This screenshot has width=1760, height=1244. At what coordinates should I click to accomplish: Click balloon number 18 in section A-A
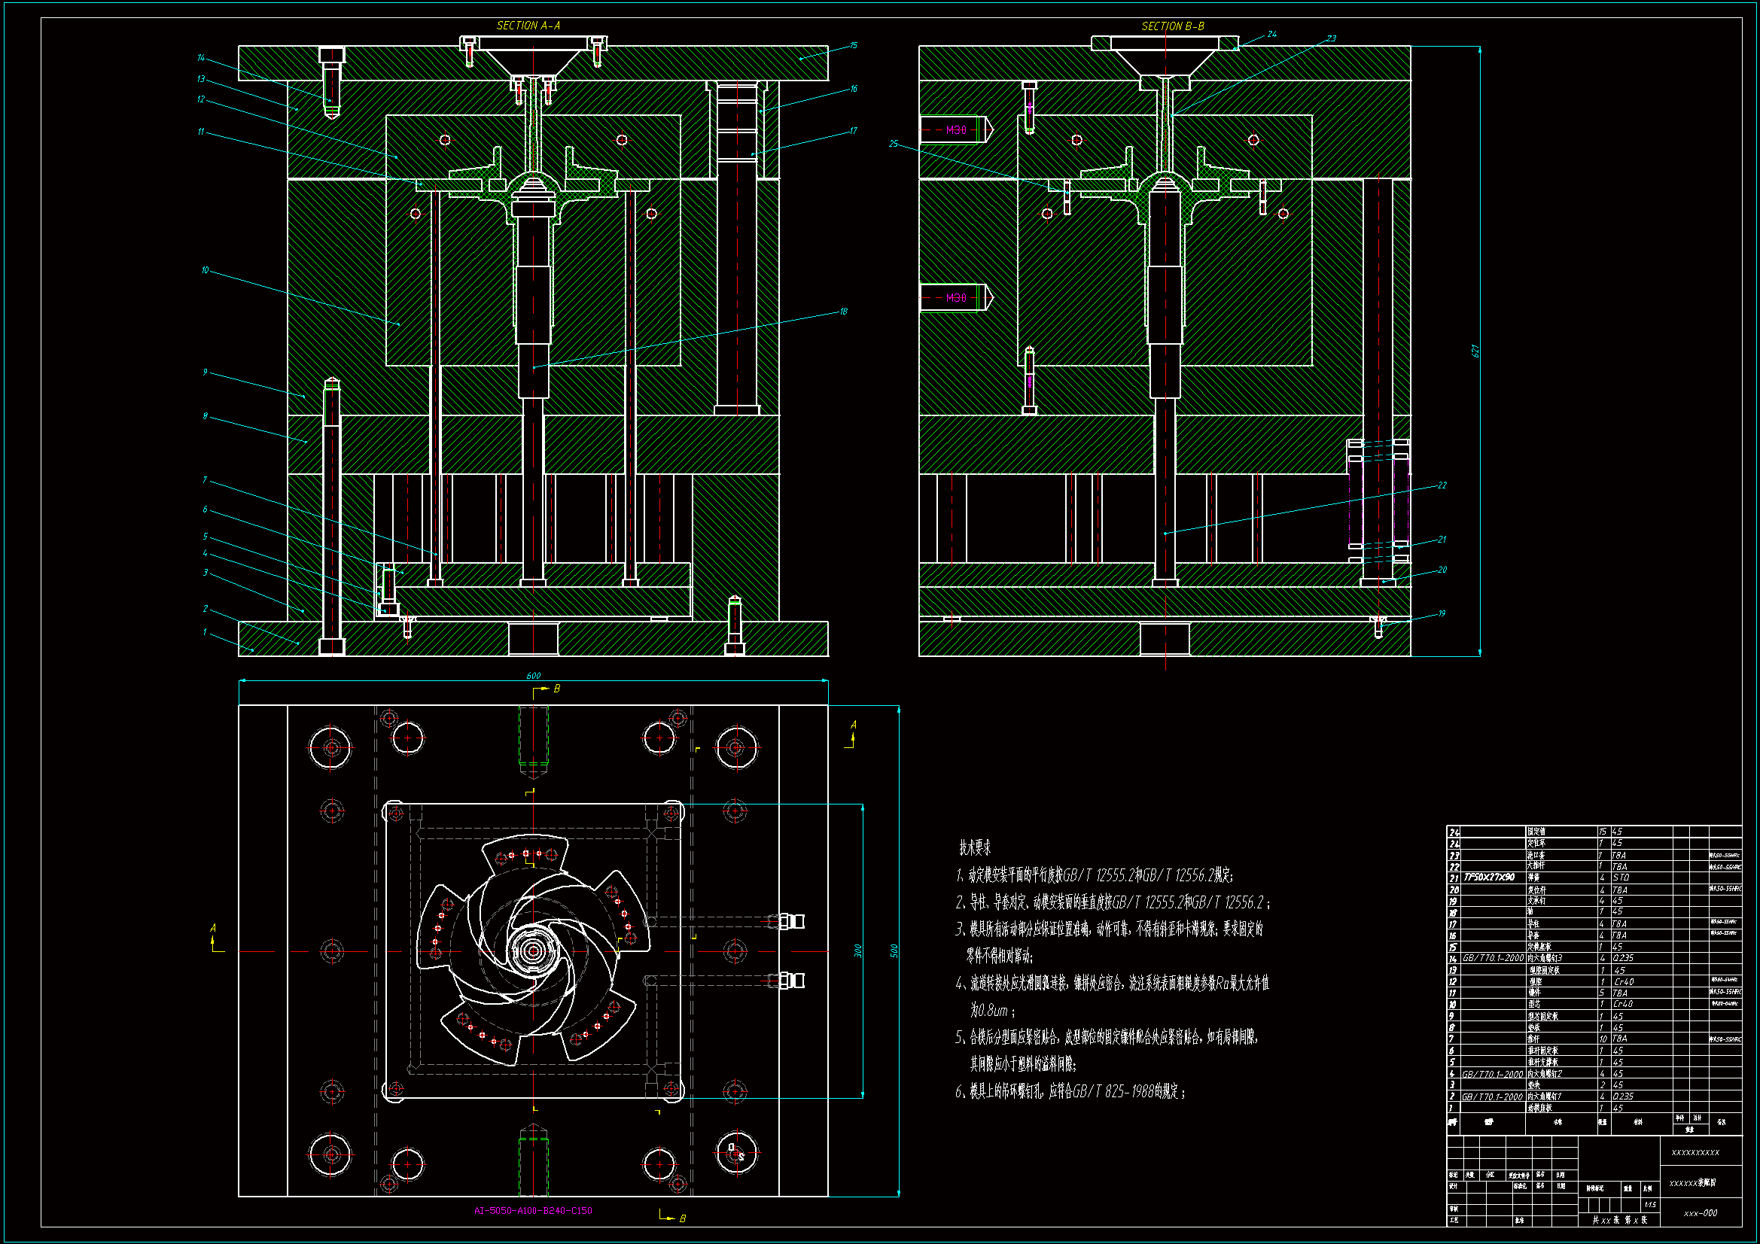843,312
